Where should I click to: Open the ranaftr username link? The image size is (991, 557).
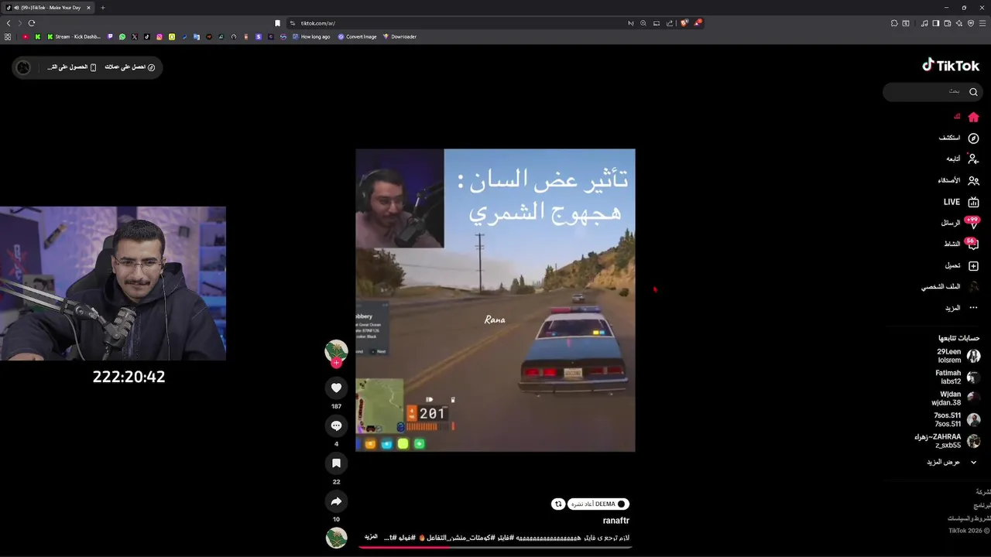(616, 521)
